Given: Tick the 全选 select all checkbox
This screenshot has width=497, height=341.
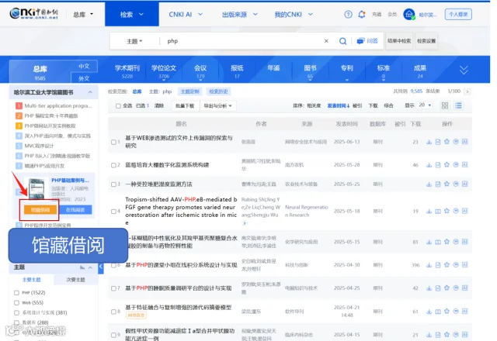Looking at the screenshot, I should (118, 105).
